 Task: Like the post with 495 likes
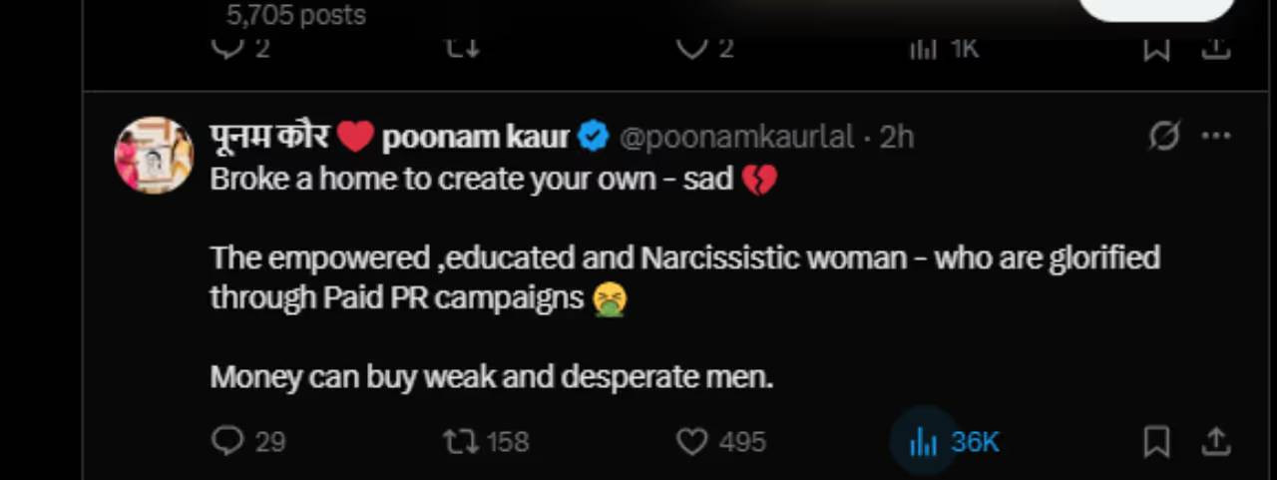691,441
